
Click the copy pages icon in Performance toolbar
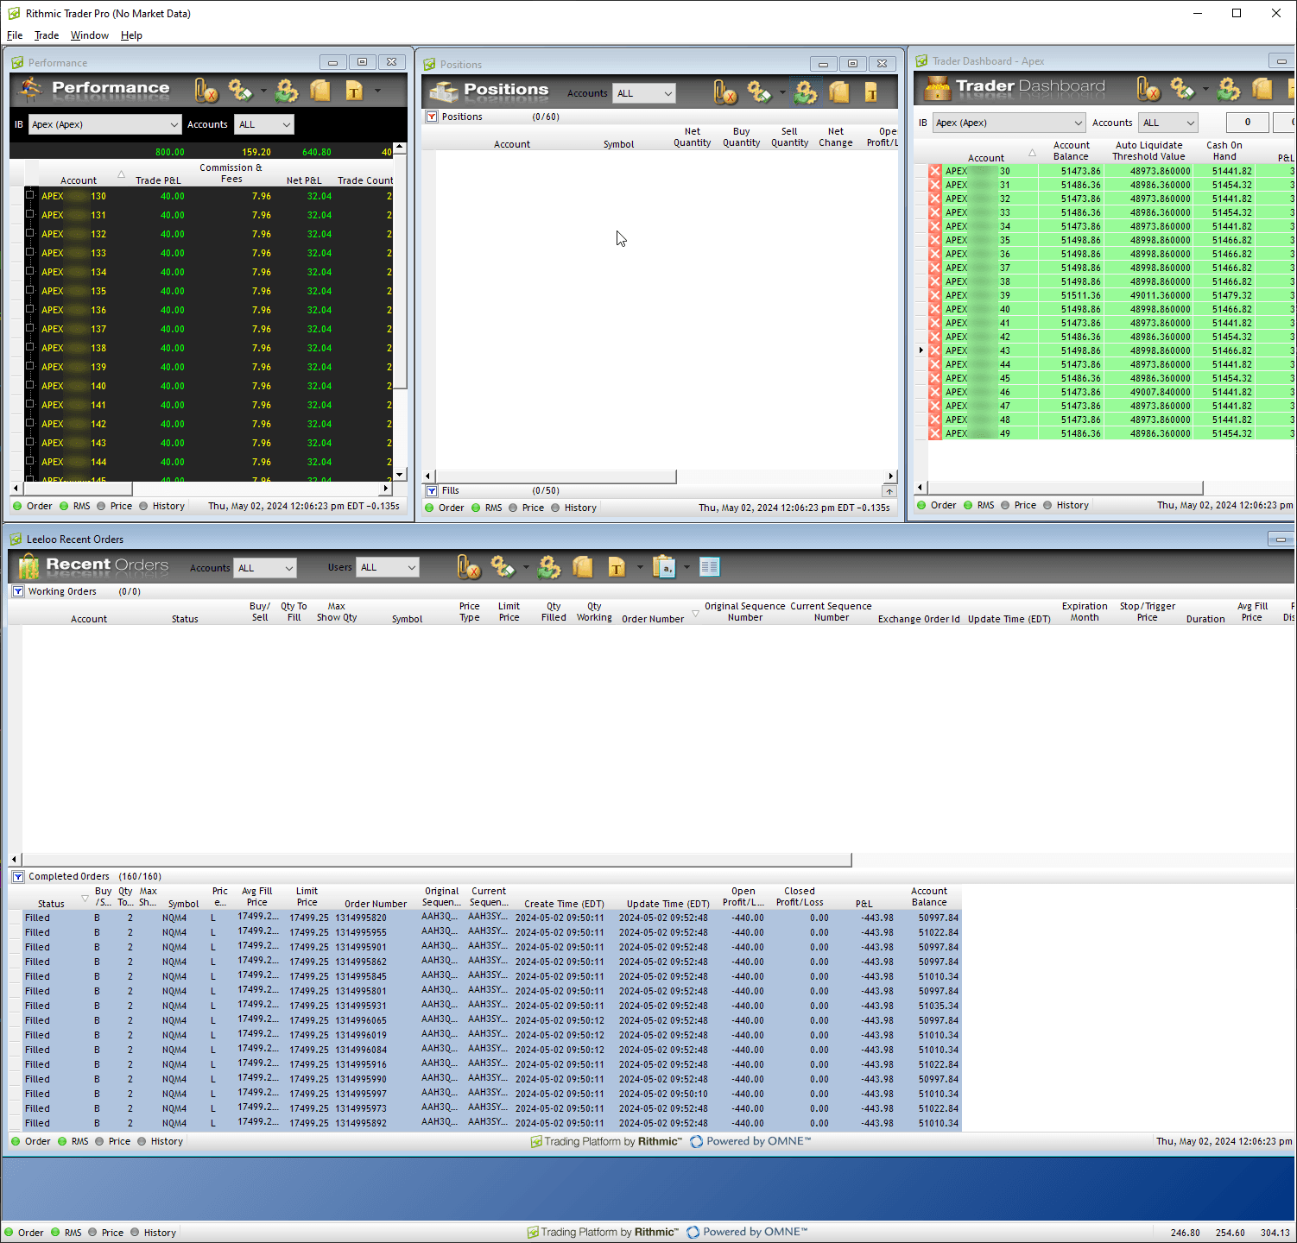320,91
